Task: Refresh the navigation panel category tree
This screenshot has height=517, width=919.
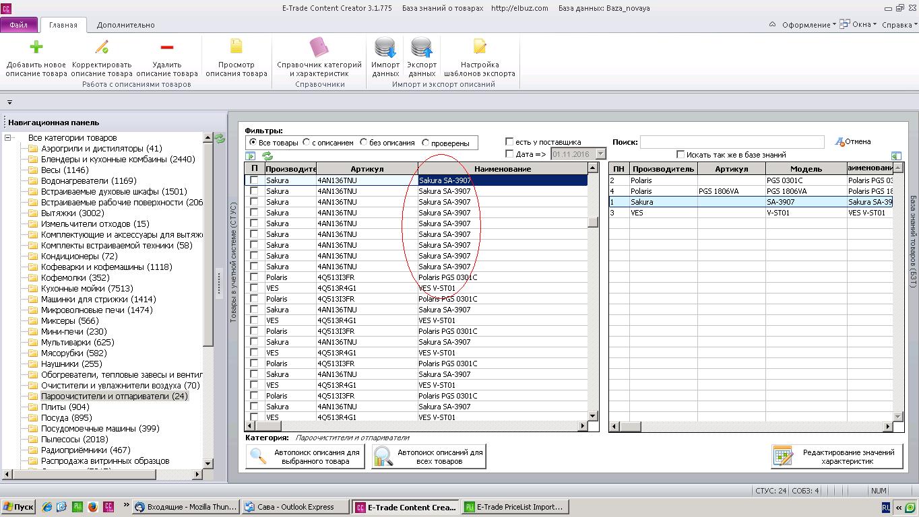Action: point(220,139)
